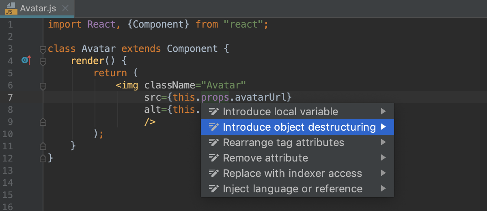Click the pencil icon beside Remove attribute
Image resolution: width=487 pixels, height=211 pixels.
214,158
